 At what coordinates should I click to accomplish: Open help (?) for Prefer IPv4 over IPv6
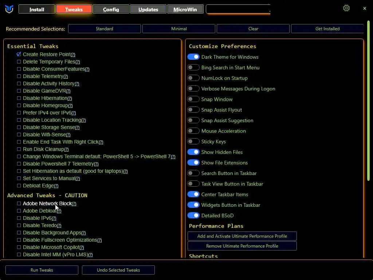[74, 113]
